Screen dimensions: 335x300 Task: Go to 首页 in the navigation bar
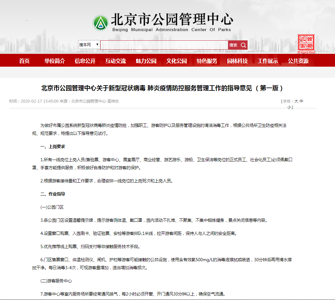pos(24,61)
